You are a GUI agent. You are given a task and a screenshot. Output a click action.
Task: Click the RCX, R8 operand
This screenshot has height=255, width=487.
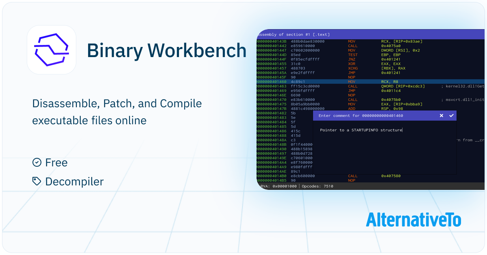390,81
